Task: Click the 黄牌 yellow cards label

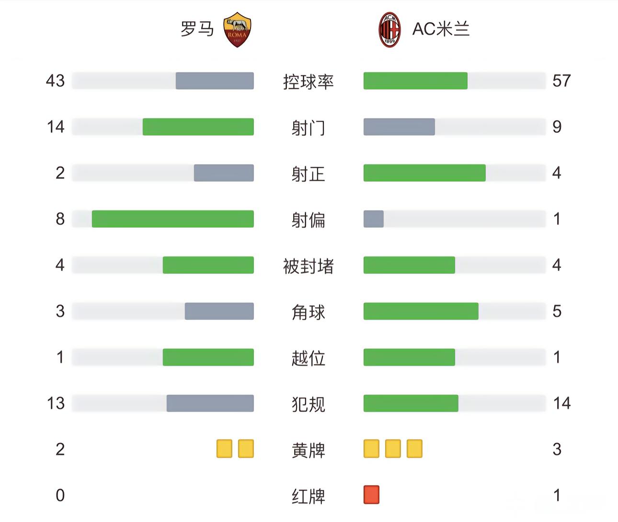Action: point(308,450)
